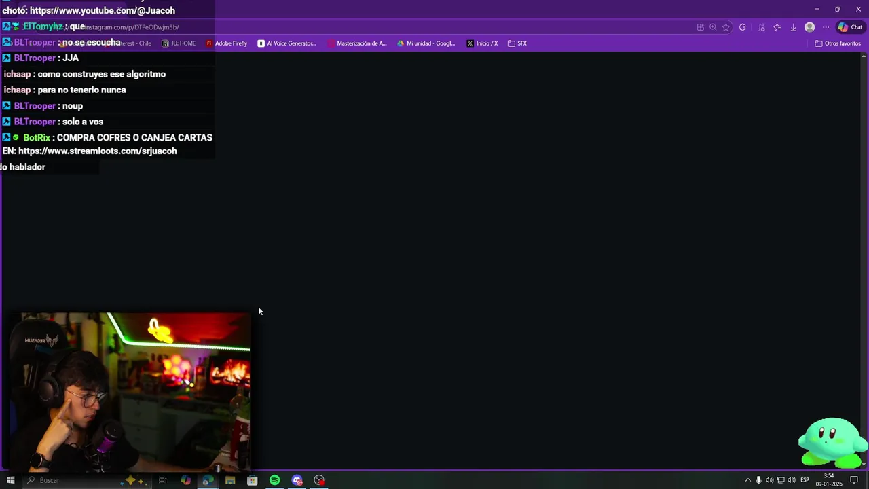
Task: Click the youtube.com/@Juacoh link text
Action: pos(103,10)
